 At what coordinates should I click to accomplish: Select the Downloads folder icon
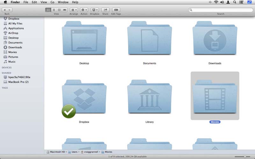coord(215,38)
